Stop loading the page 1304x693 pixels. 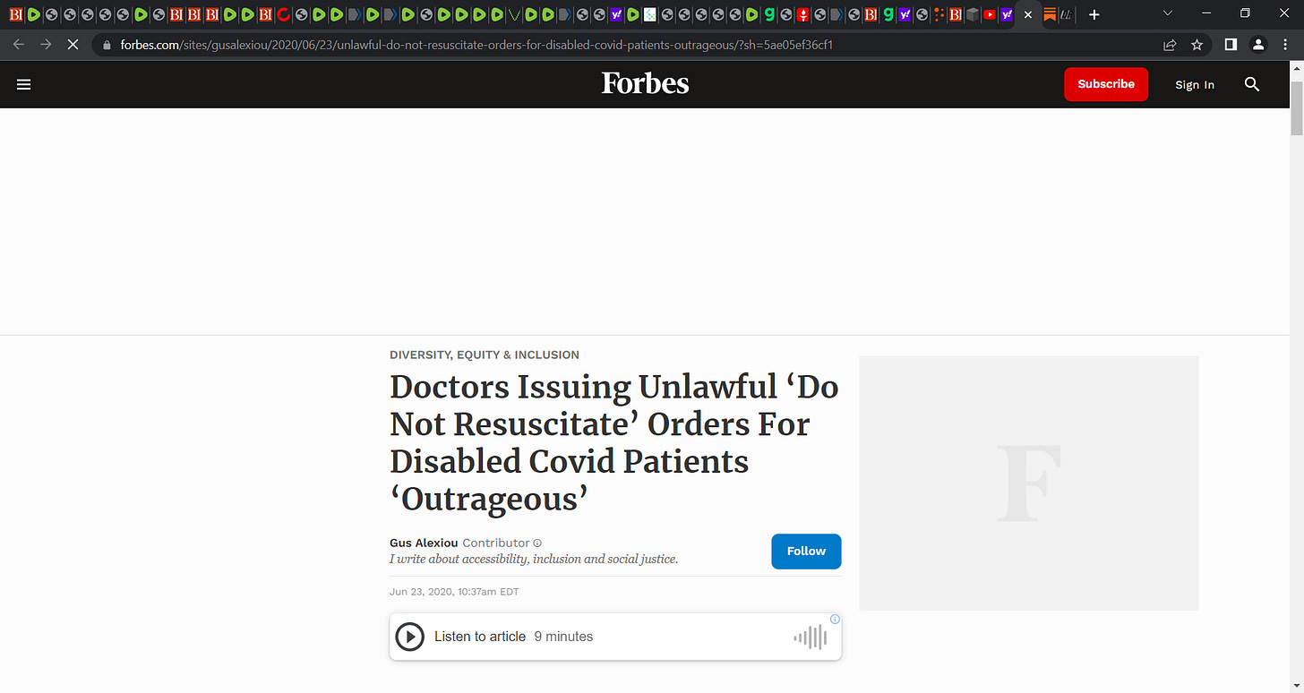click(x=73, y=45)
